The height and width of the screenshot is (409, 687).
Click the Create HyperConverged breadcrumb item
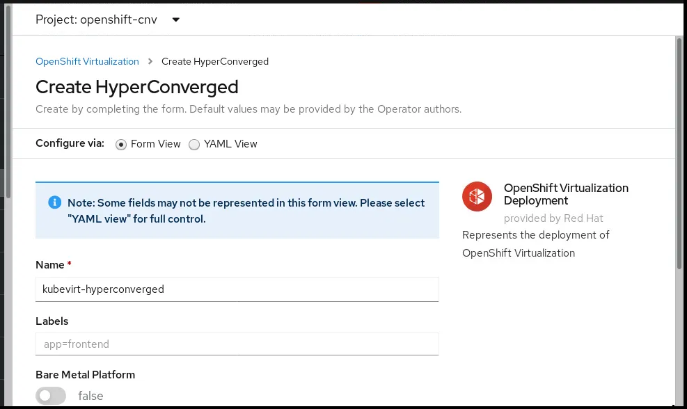pyautogui.click(x=215, y=61)
